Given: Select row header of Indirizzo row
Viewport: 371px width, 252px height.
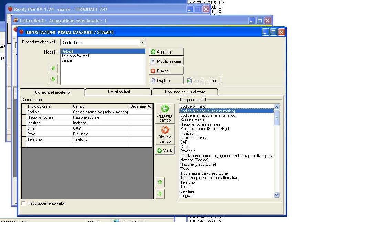Looking at the screenshot, I should [24, 123].
